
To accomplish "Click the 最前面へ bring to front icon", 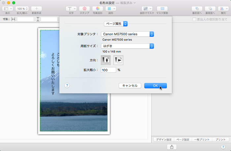I will pos(197,9).
